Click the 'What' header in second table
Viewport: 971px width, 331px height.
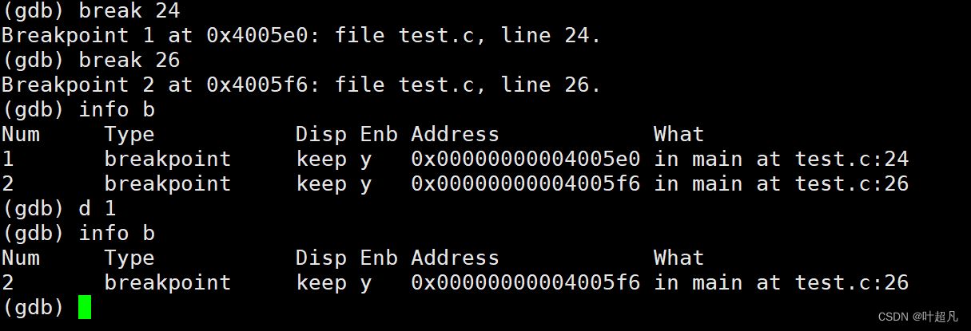point(679,258)
